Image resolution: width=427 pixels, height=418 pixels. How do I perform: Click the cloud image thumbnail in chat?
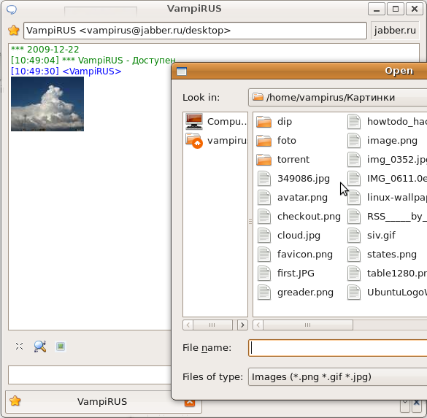[x=47, y=104]
